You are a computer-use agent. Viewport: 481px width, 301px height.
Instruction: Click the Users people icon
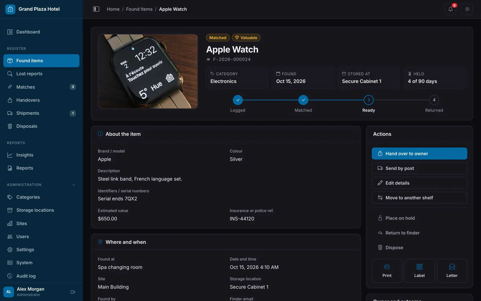pyautogui.click(x=10, y=237)
